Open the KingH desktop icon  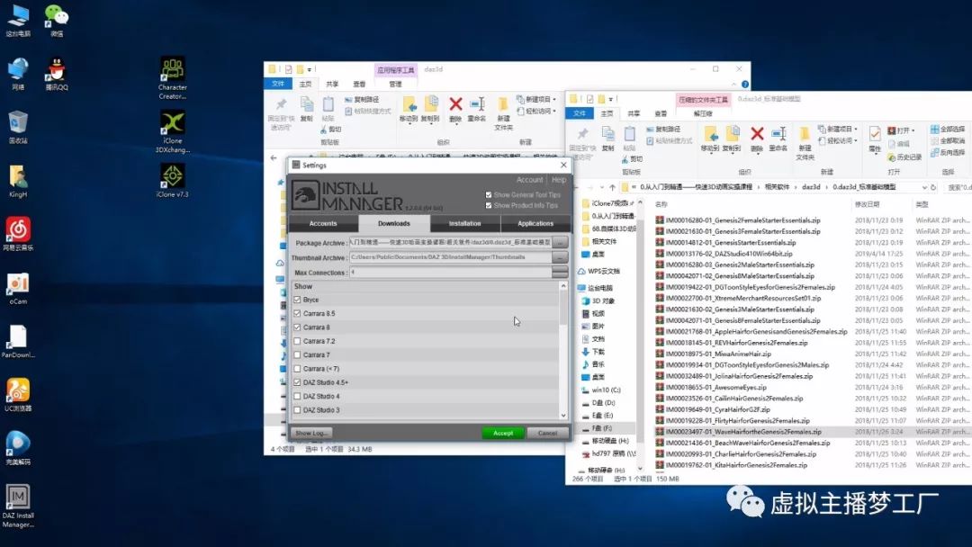[18, 181]
